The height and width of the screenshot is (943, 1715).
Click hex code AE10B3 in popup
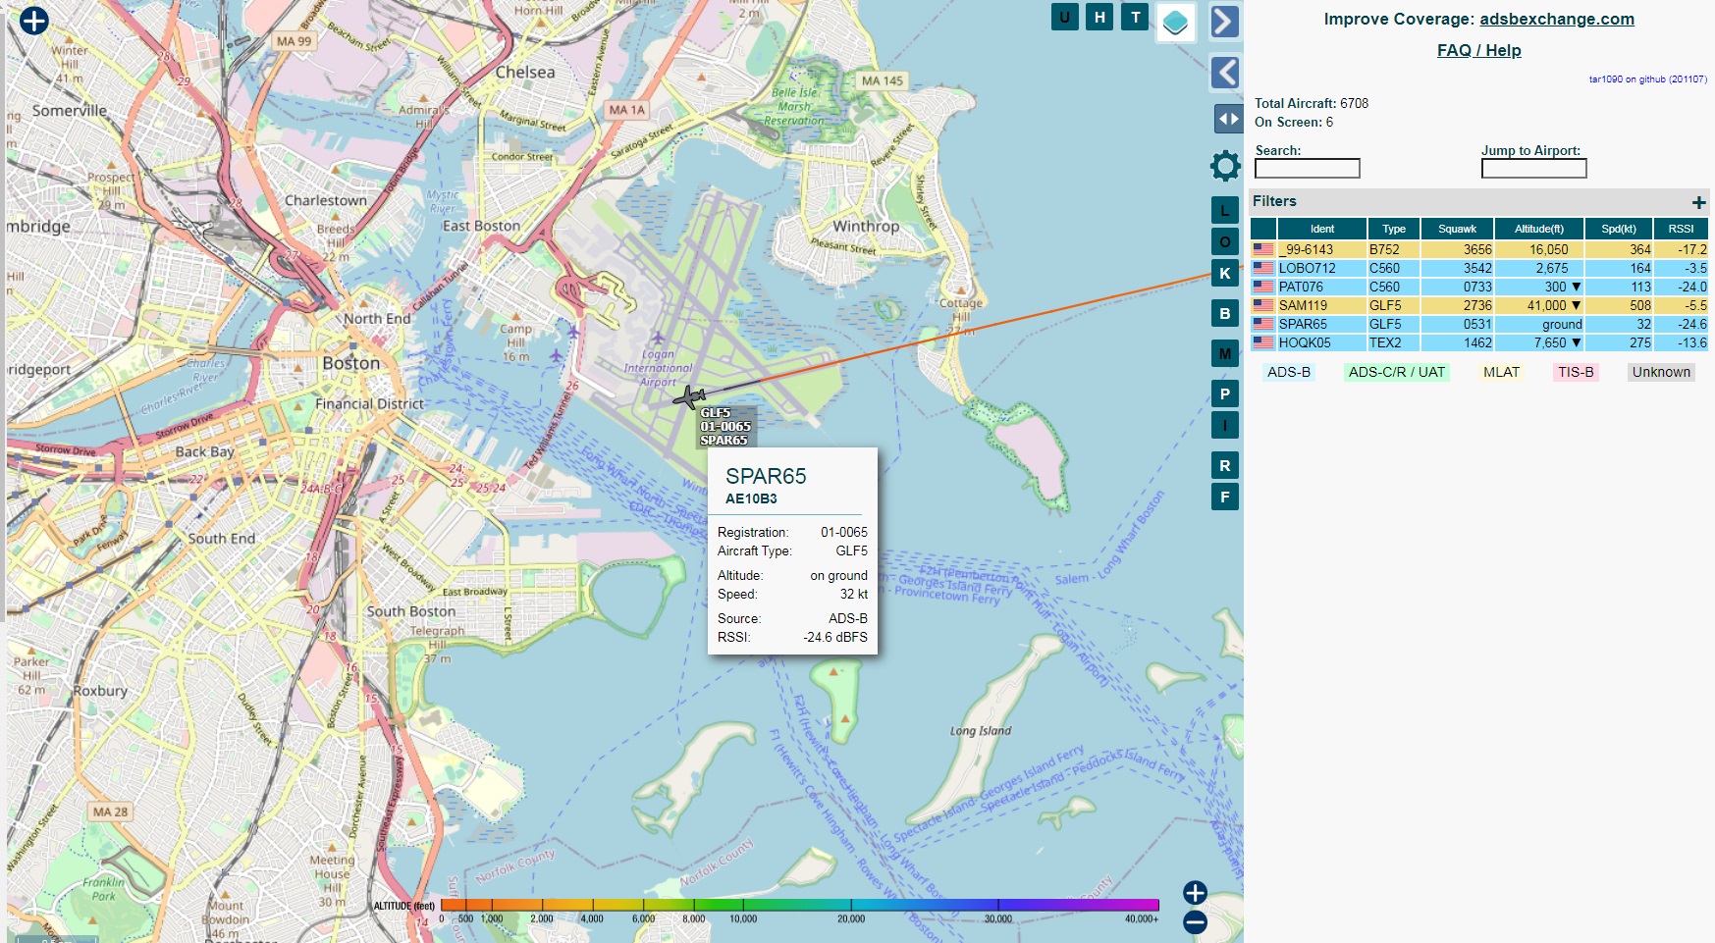pos(751,498)
